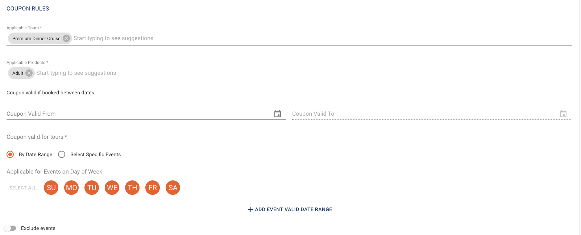Toggle the SA day circle
Screen dimensions: 581x235
click(173, 188)
